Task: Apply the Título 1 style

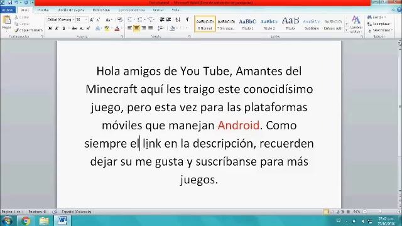Action: pyautogui.click(x=247, y=24)
